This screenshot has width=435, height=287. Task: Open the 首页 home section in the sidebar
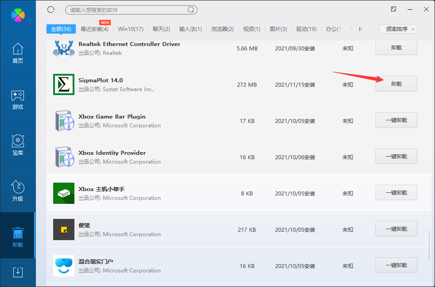18,53
